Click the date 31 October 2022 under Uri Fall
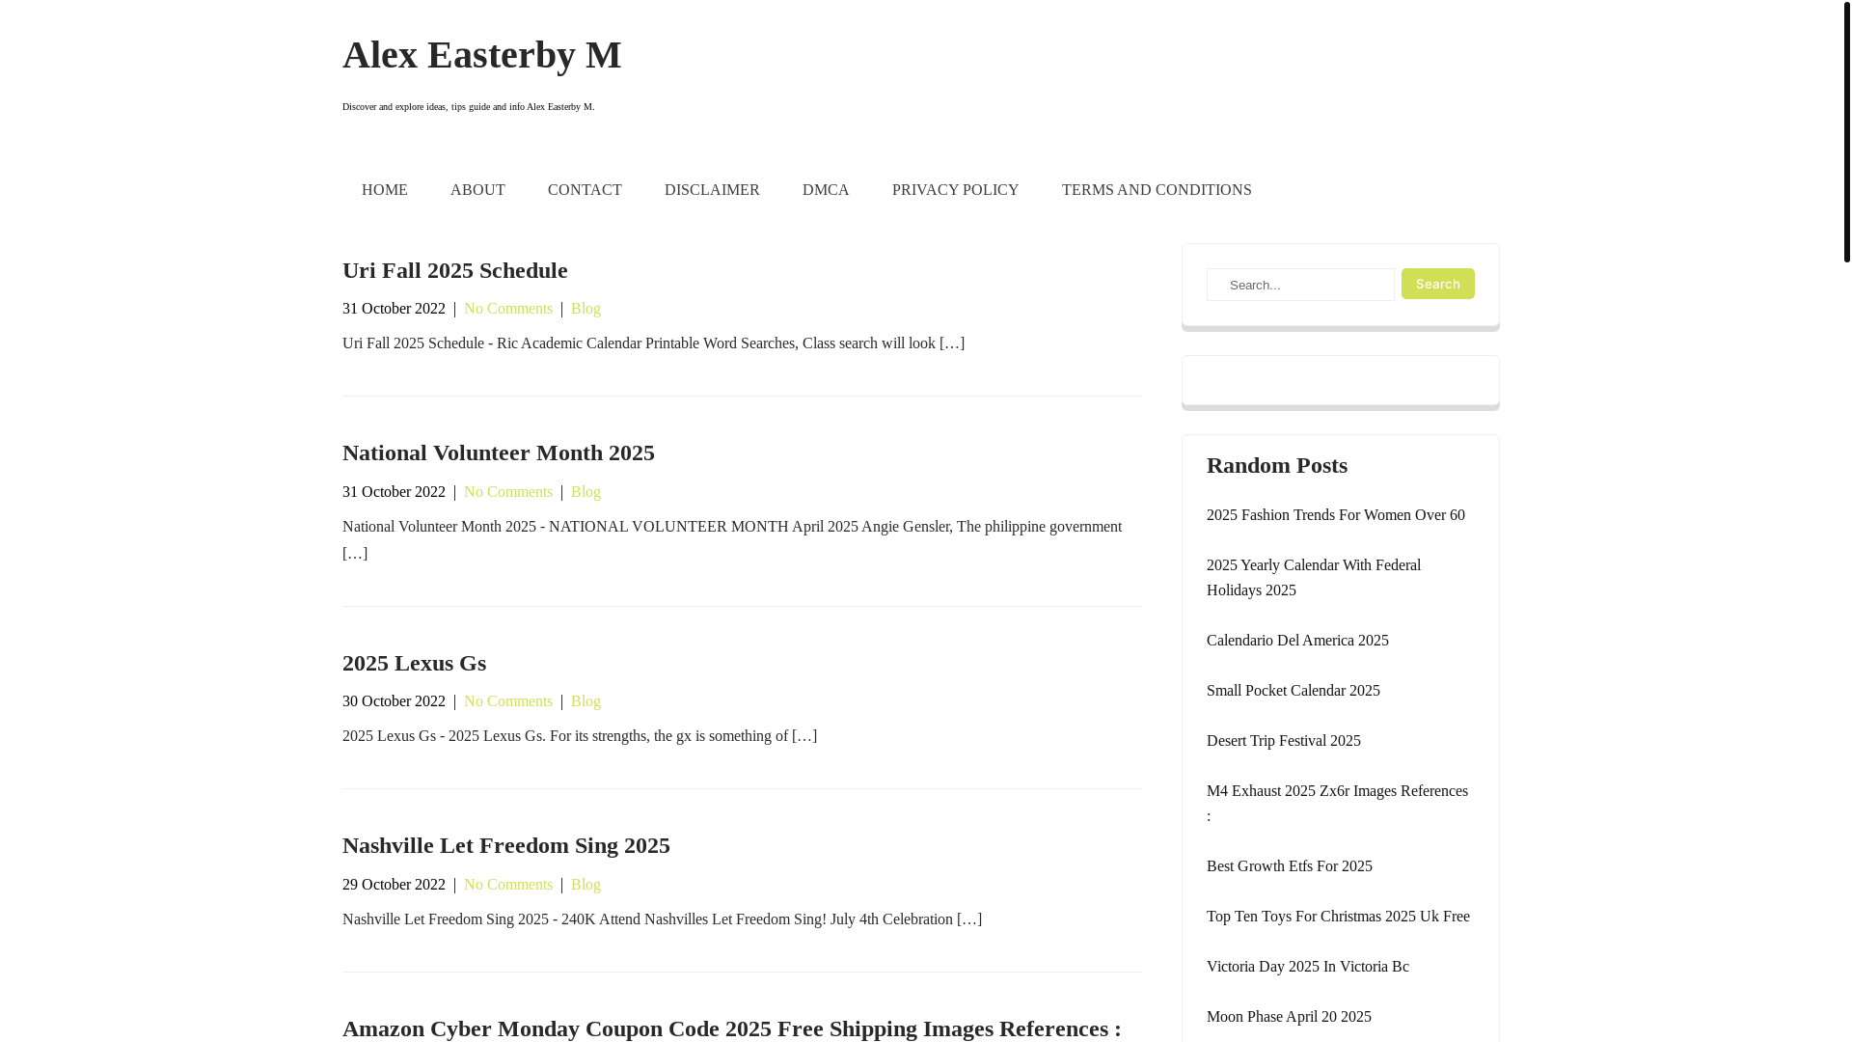 coord(394,309)
